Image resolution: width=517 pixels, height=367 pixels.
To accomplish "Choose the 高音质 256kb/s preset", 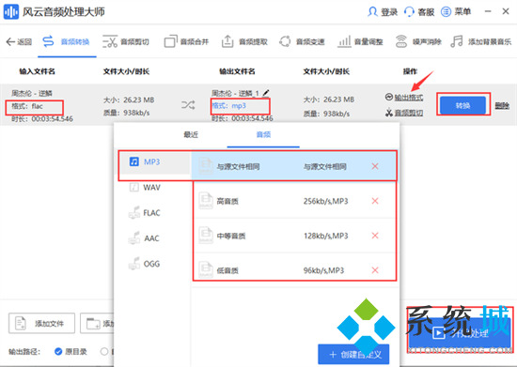I will [x=294, y=201].
